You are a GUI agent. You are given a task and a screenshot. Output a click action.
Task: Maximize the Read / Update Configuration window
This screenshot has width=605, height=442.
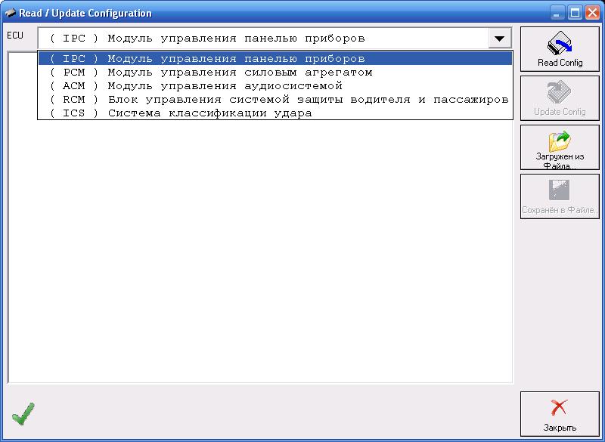pyautogui.click(x=575, y=13)
